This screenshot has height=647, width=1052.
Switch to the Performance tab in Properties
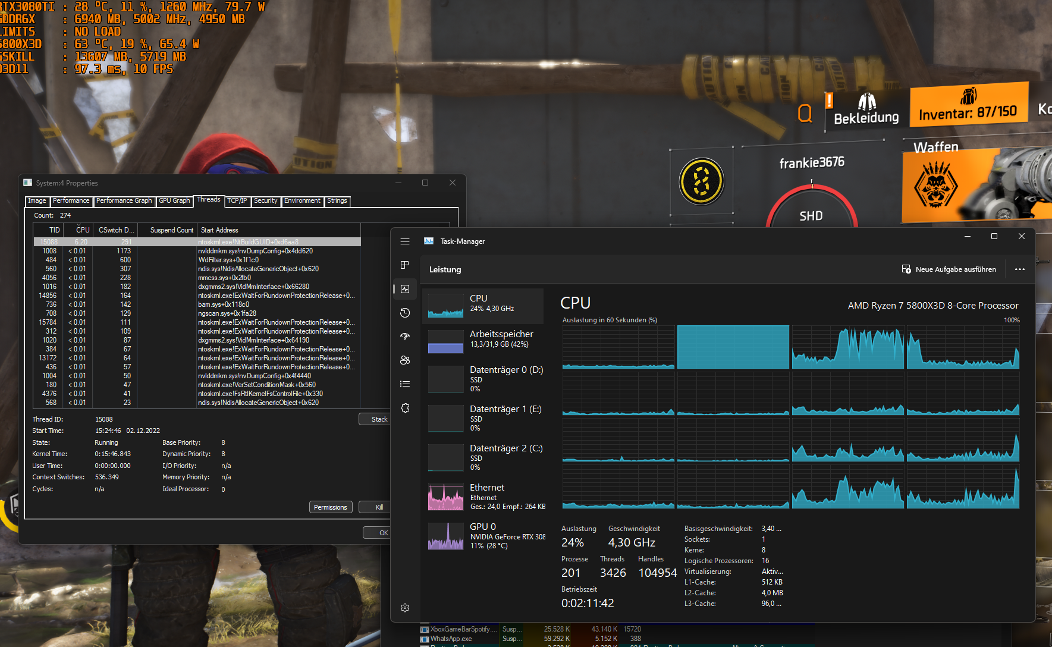[71, 201]
